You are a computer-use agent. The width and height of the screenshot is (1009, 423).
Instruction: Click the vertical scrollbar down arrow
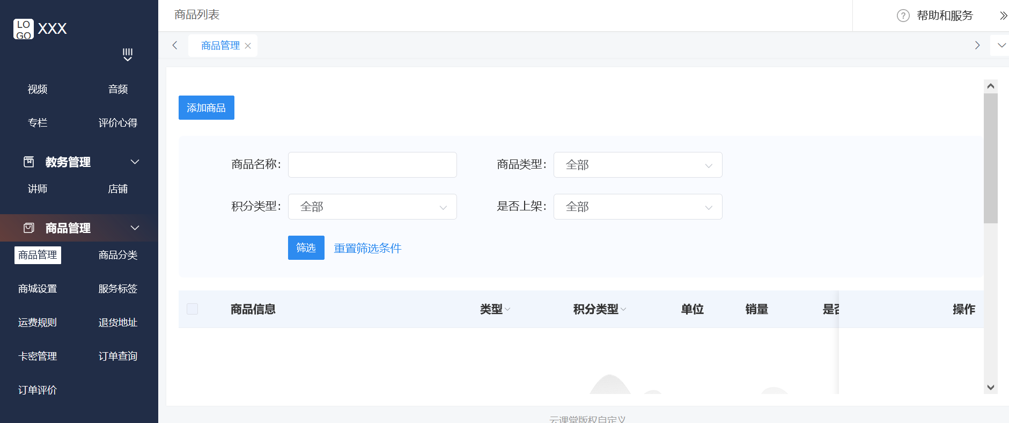(x=990, y=387)
